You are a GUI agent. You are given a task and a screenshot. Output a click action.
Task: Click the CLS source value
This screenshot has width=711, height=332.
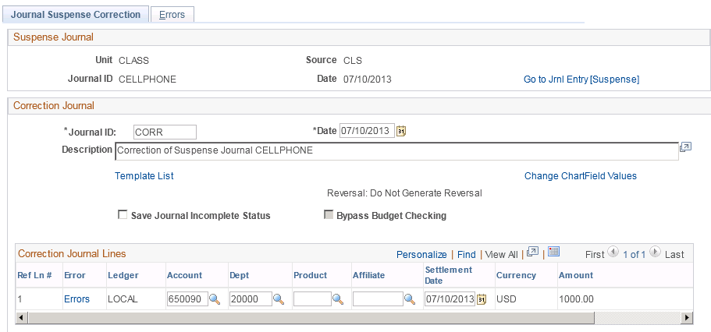pos(353,61)
